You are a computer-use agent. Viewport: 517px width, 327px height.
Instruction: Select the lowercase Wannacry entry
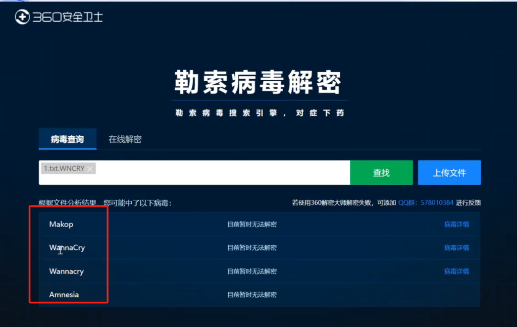[66, 271]
